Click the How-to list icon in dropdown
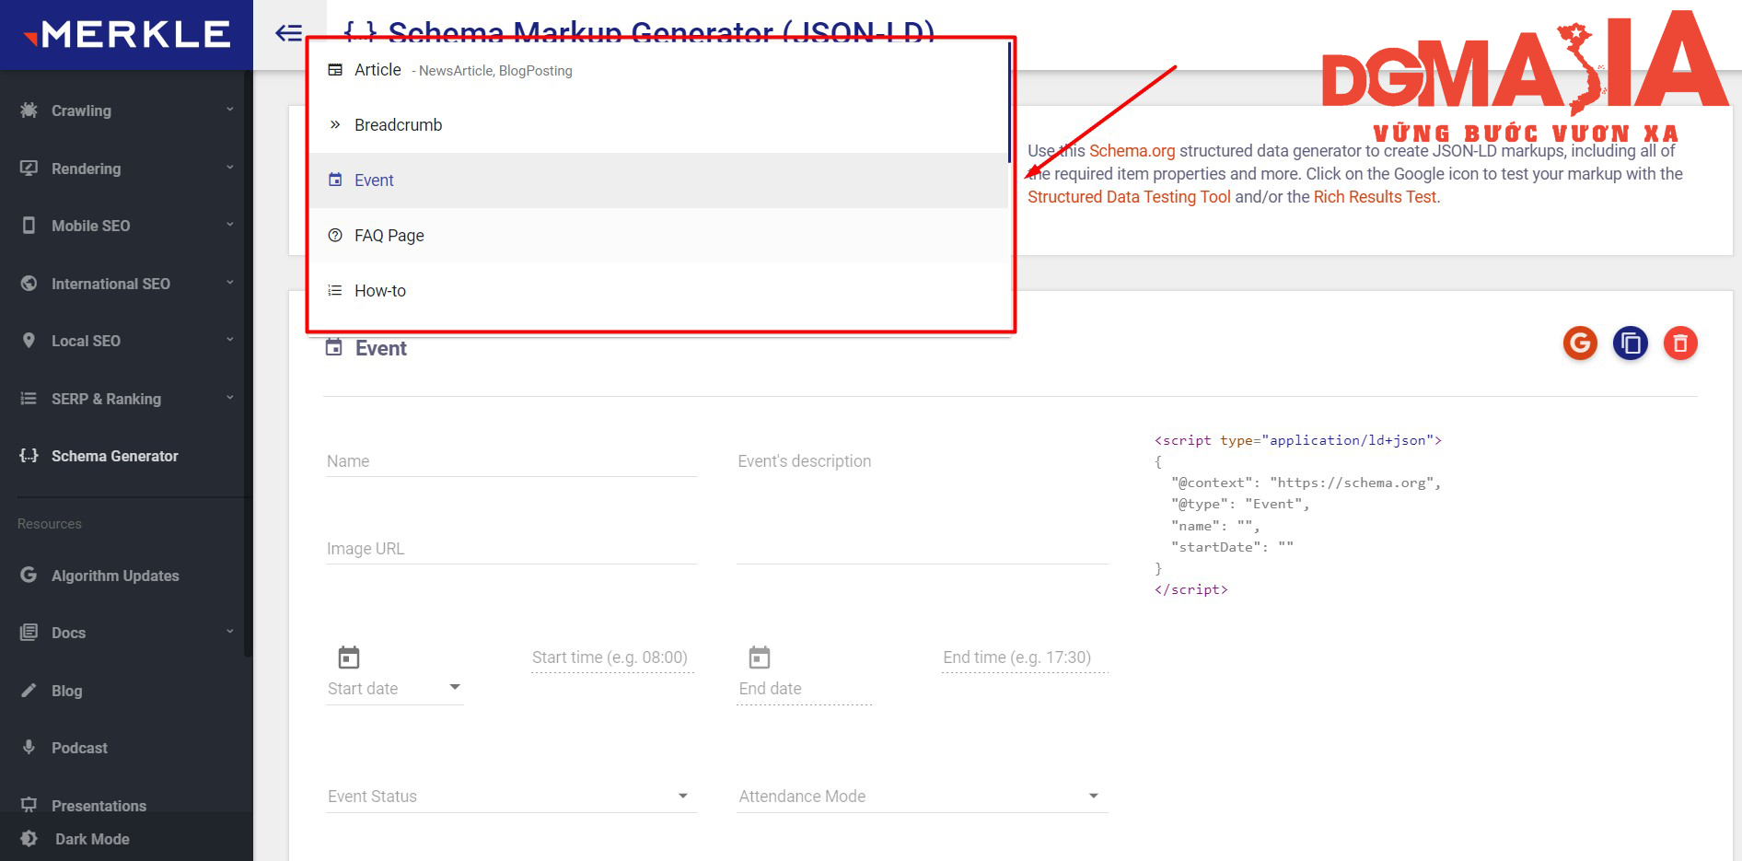Image resolution: width=1742 pixels, height=861 pixels. click(x=335, y=291)
